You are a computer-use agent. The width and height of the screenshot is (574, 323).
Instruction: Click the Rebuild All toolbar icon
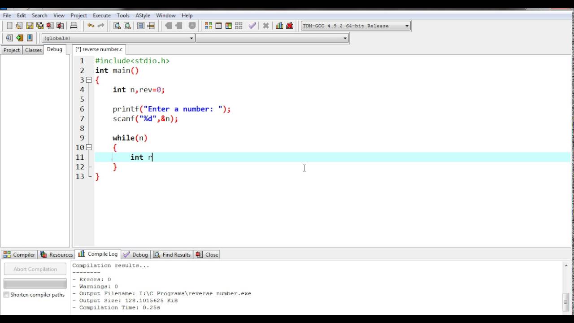coord(239,26)
